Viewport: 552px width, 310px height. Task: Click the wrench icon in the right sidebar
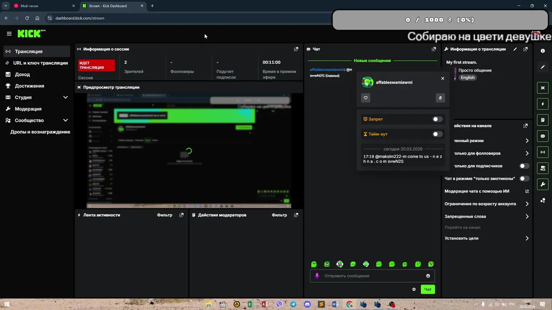tap(543, 184)
